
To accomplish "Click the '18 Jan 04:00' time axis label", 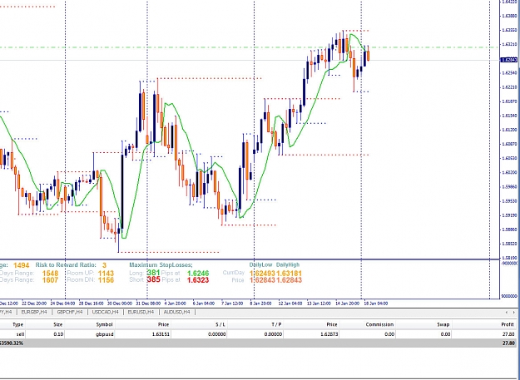I will click(x=375, y=304).
